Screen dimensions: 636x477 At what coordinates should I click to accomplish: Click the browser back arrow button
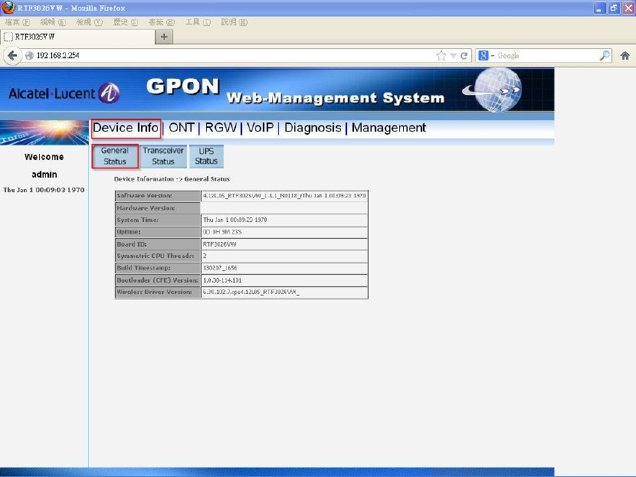[x=12, y=56]
